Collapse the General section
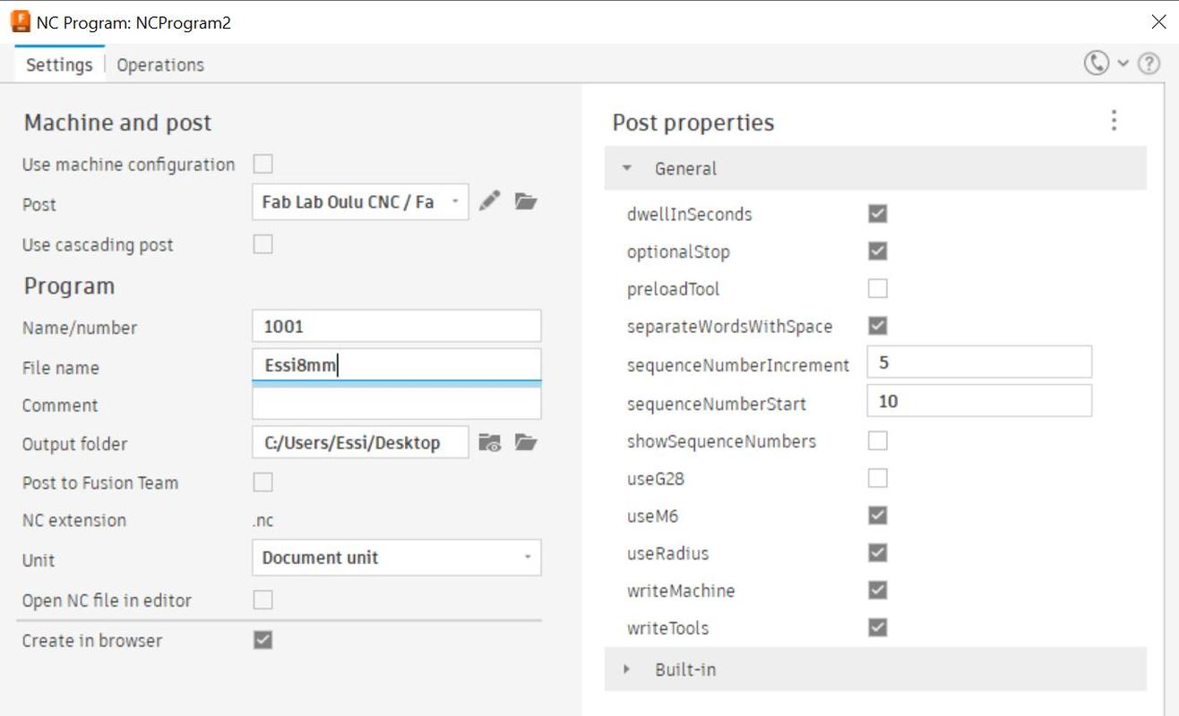The height and width of the screenshot is (716, 1179). coord(875,168)
